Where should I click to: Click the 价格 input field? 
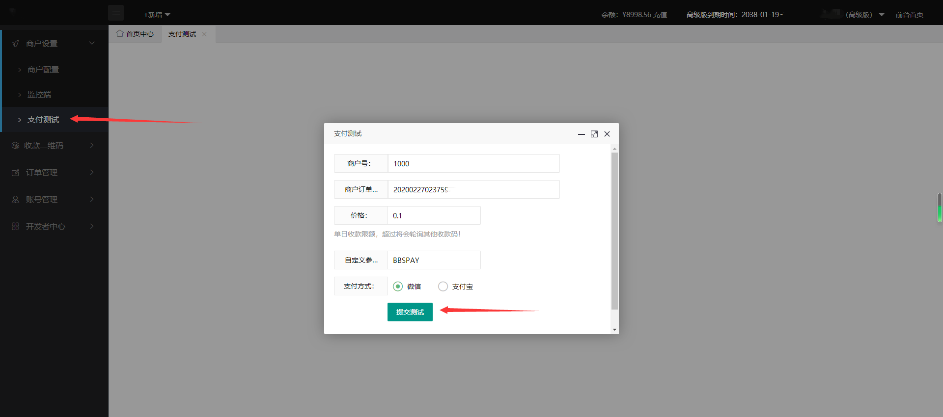tap(434, 216)
